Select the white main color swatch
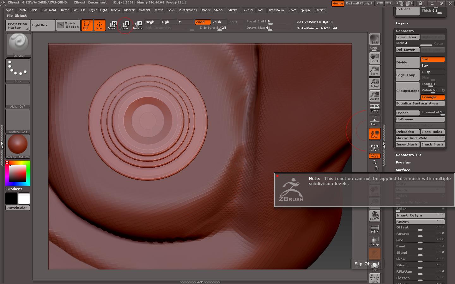 click(x=24, y=198)
